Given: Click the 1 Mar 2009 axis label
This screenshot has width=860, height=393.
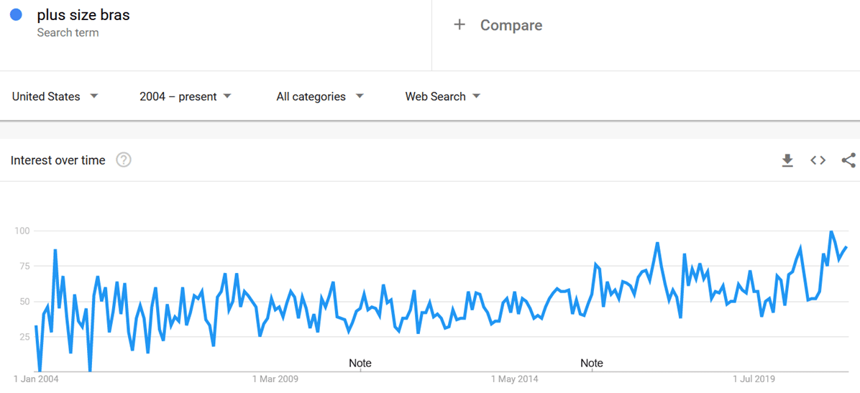Looking at the screenshot, I should click(x=275, y=379).
